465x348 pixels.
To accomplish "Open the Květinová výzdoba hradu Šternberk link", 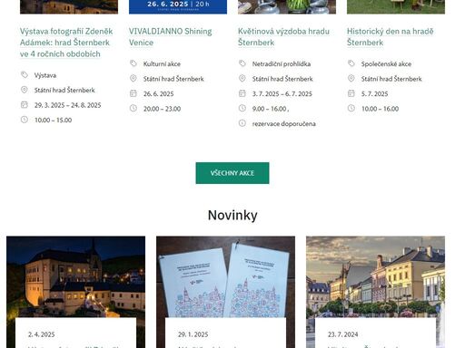I will click(x=283, y=37).
